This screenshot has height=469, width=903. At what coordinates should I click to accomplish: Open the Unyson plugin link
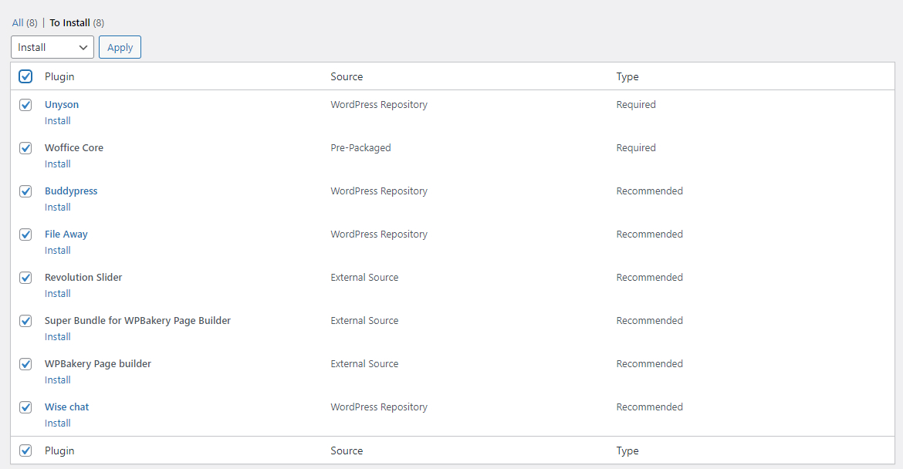pos(62,104)
